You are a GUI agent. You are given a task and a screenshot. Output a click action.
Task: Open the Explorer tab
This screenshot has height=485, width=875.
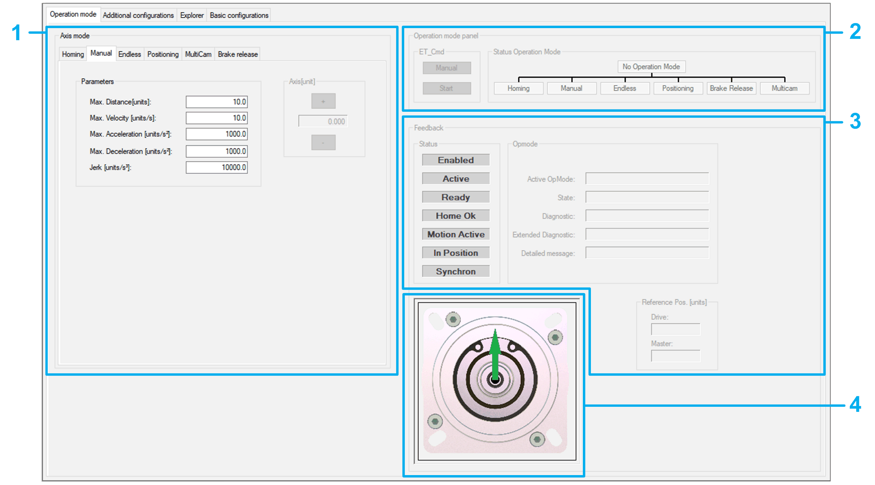[191, 15]
